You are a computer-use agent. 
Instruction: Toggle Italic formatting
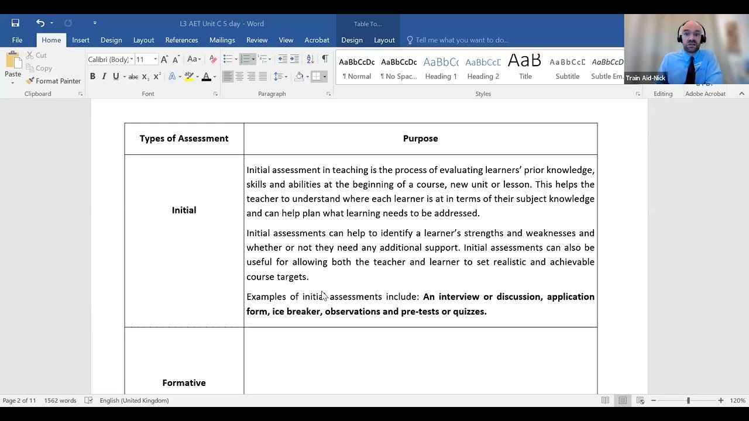(104, 77)
